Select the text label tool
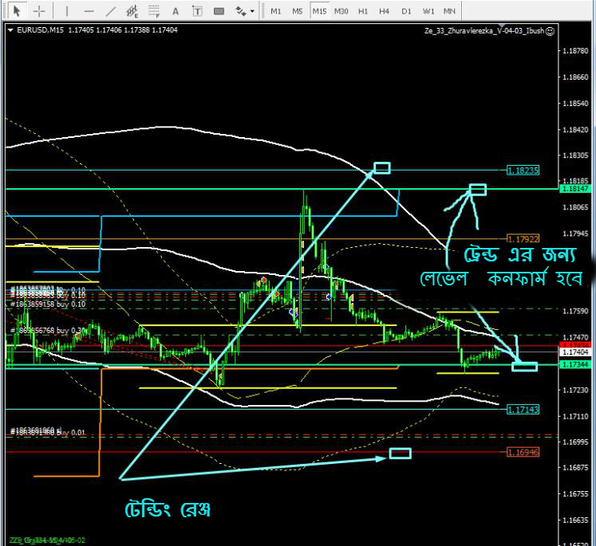Image resolution: width=596 pixels, height=546 pixels. (x=197, y=11)
